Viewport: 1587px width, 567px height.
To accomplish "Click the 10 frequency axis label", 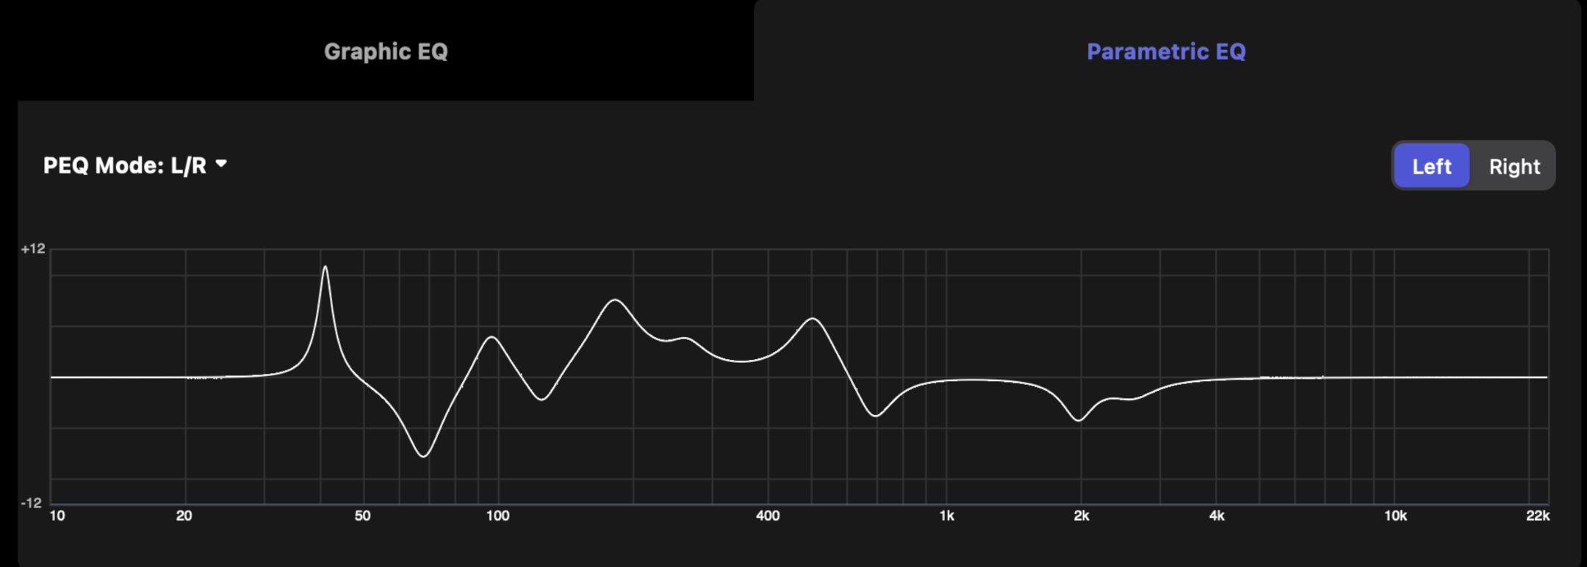I will pos(57,516).
